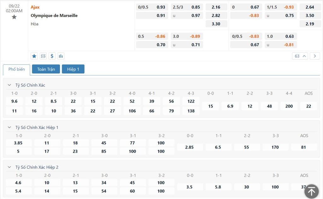The height and width of the screenshot is (199, 323).
Task: Select the 0-0 first half odds 2.85
Action: pos(190,147)
